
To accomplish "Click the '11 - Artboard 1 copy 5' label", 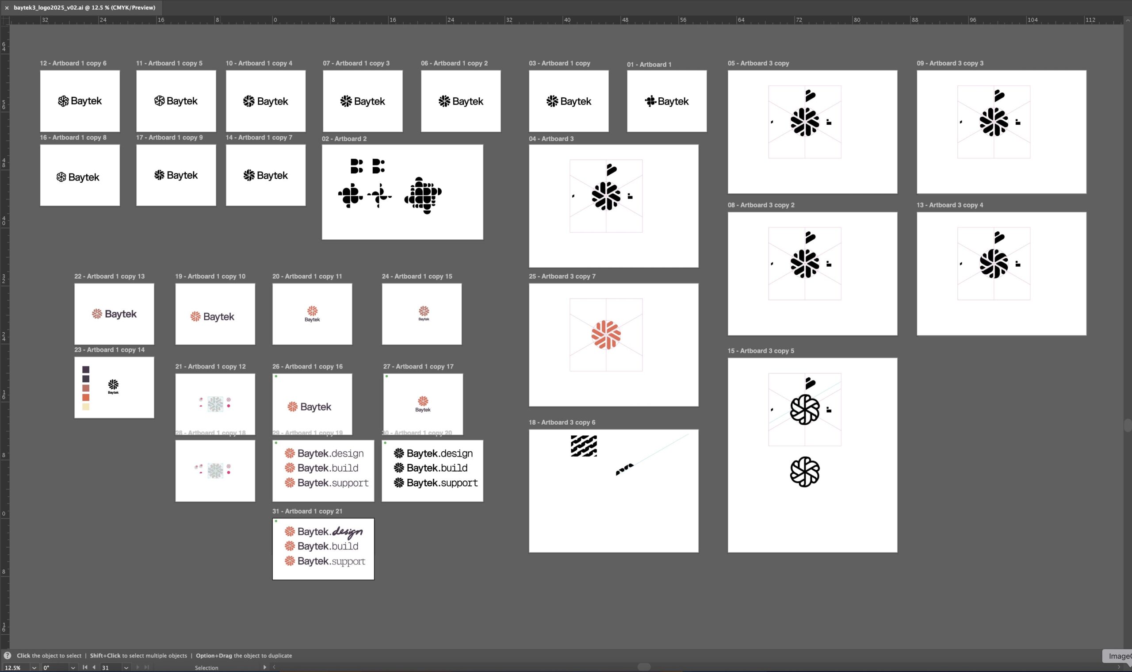I will (169, 63).
